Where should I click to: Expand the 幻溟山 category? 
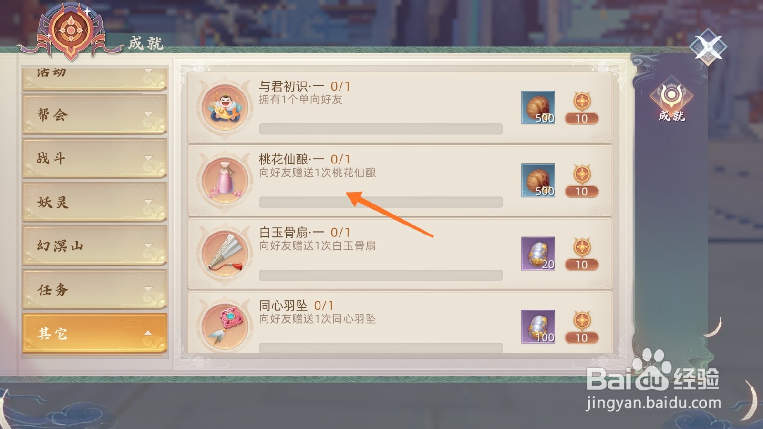click(x=94, y=246)
